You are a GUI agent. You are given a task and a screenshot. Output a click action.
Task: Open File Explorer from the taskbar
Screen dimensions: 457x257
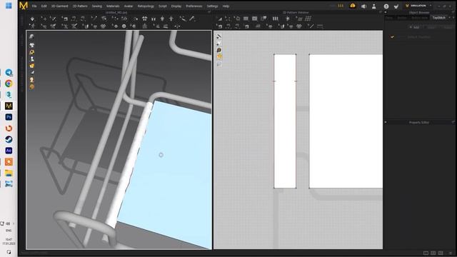9,173
